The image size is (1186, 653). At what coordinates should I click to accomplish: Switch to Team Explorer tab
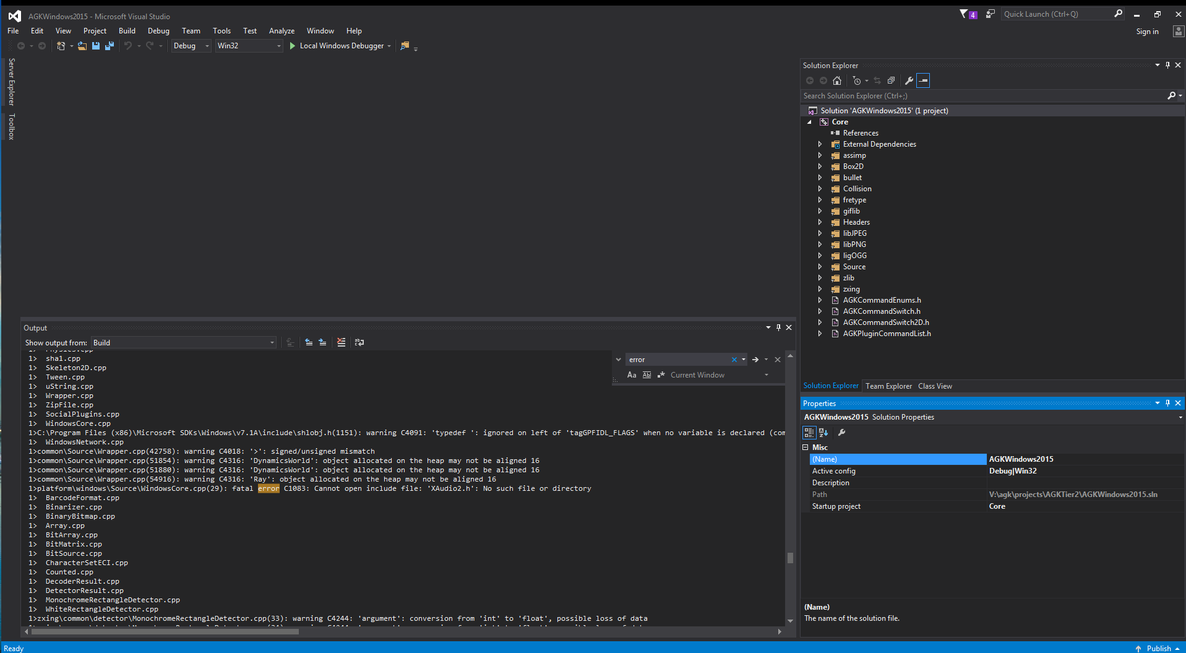[888, 386]
